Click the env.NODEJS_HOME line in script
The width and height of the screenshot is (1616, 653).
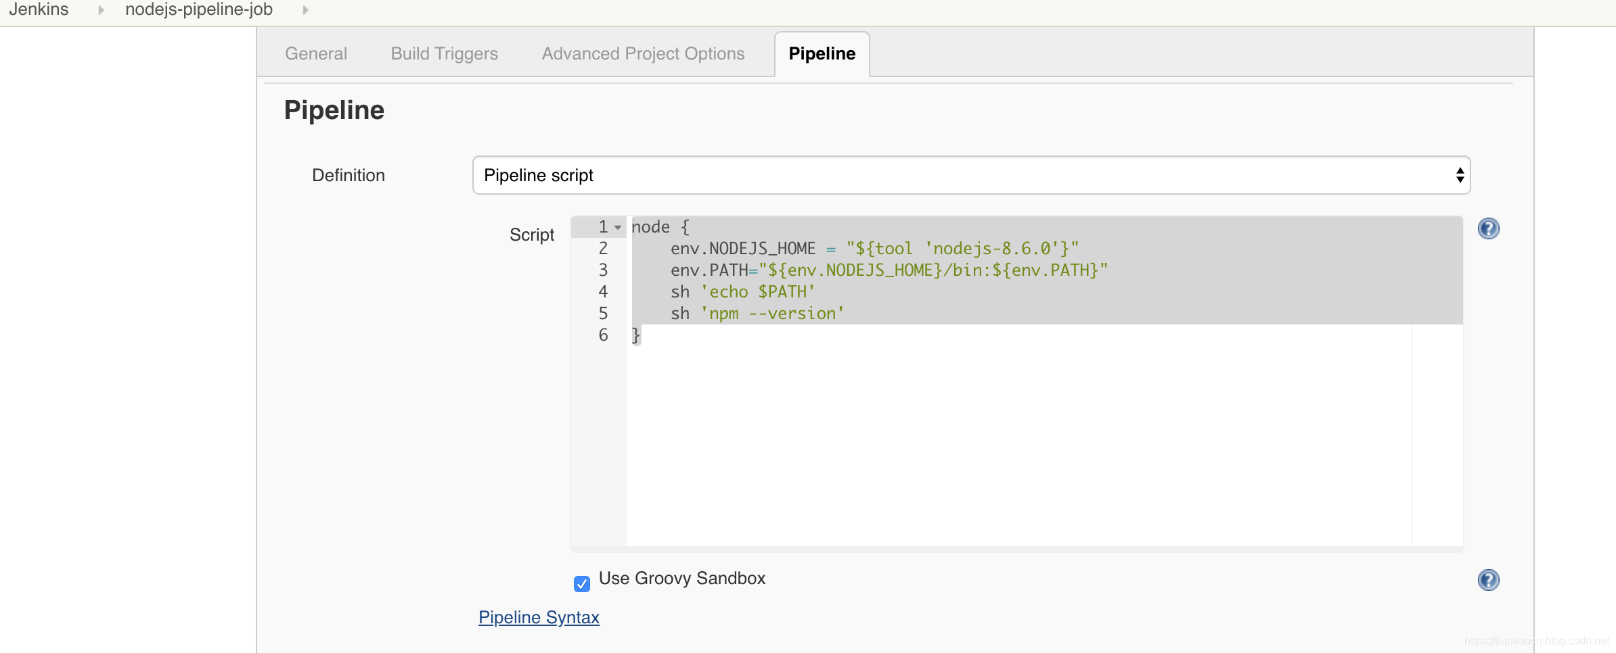(x=874, y=249)
